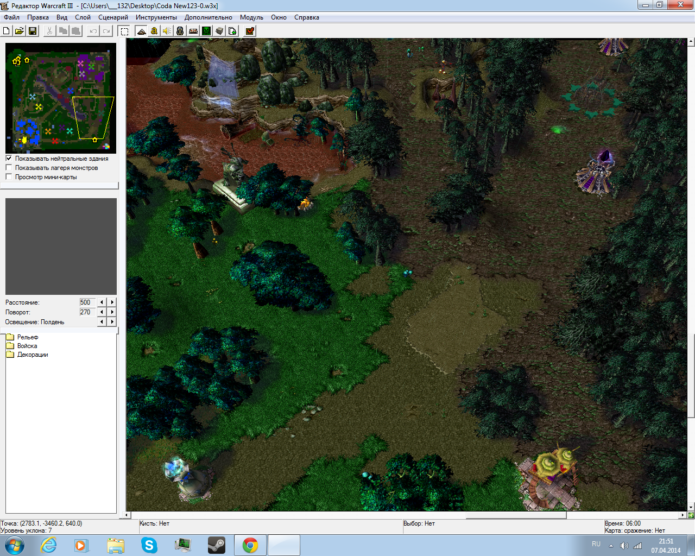The height and width of the screenshot is (556, 695).
Task: Open the Import manager toolbar icon
Action: [232, 31]
